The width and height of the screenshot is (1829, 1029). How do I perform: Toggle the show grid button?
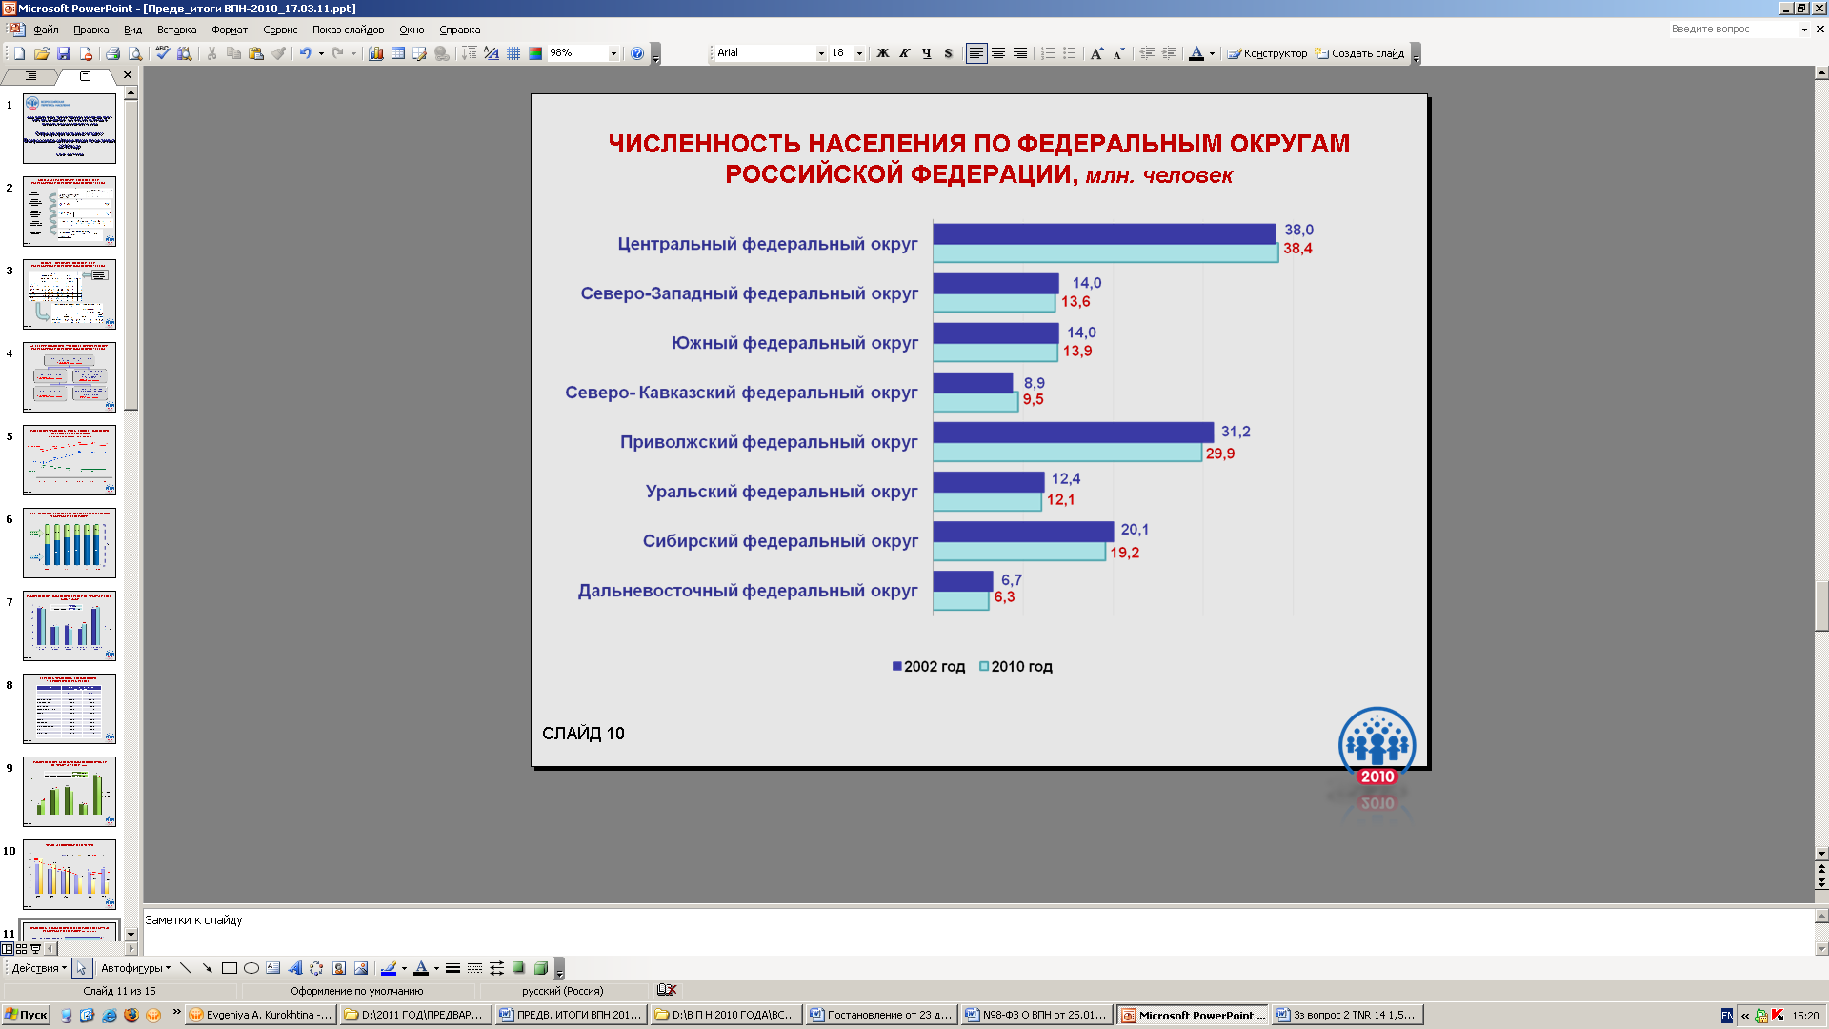click(513, 53)
